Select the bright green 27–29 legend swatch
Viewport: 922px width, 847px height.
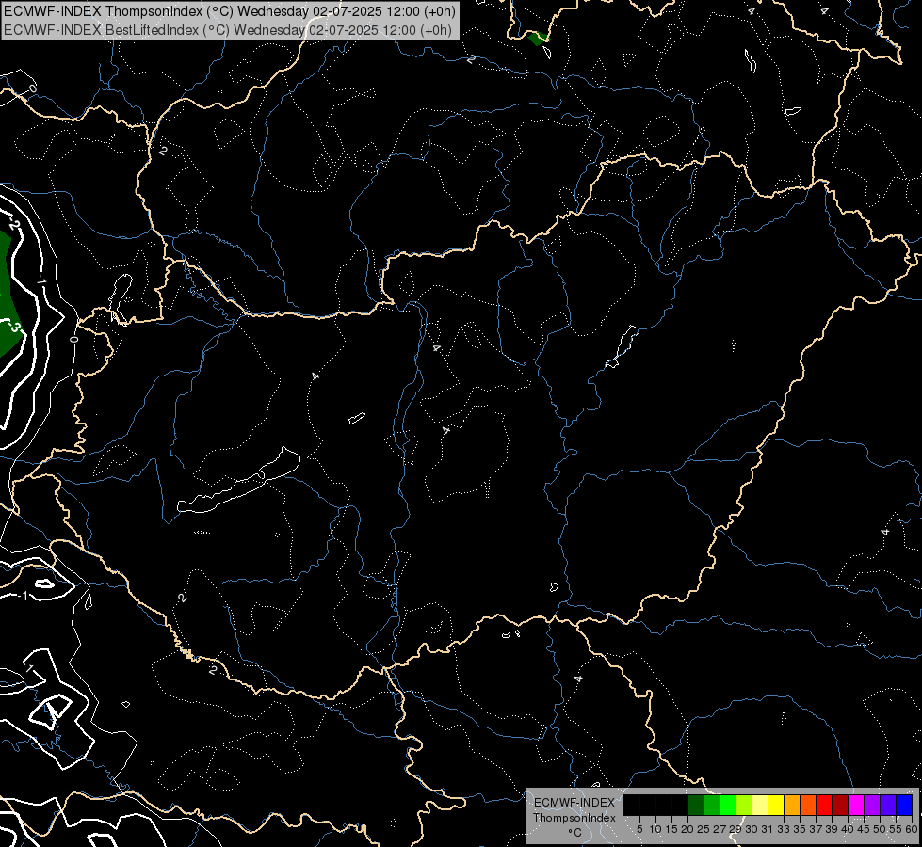tap(728, 806)
